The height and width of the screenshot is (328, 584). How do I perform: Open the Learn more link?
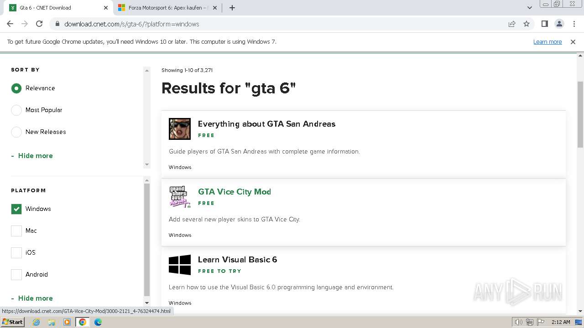pos(547,41)
